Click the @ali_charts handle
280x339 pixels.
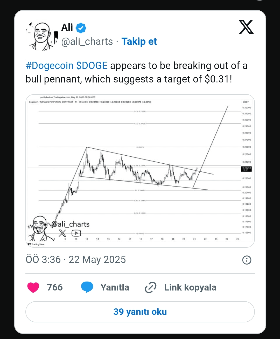click(x=87, y=41)
